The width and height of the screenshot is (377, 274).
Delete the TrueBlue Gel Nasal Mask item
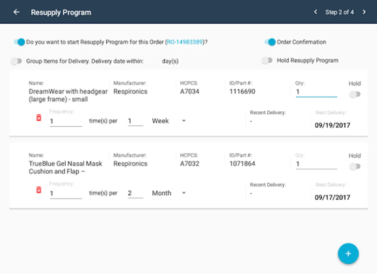click(x=39, y=190)
